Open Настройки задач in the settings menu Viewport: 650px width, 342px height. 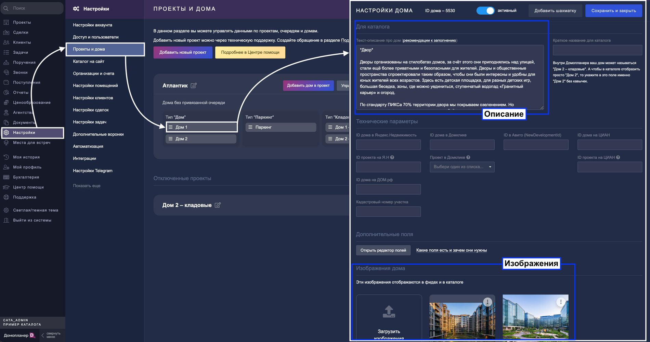point(90,122)
